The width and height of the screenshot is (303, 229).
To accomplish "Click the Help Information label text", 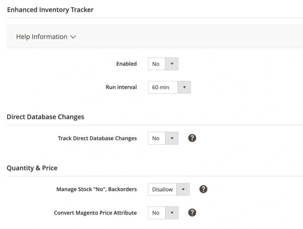I will [x=41, y=37].
